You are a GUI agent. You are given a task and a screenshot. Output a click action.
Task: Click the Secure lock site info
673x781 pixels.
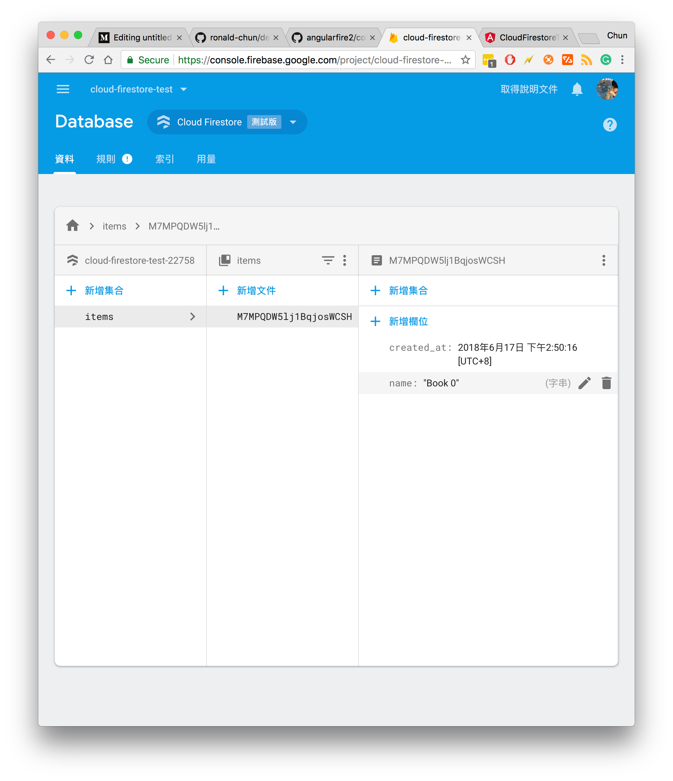(148, 60)
